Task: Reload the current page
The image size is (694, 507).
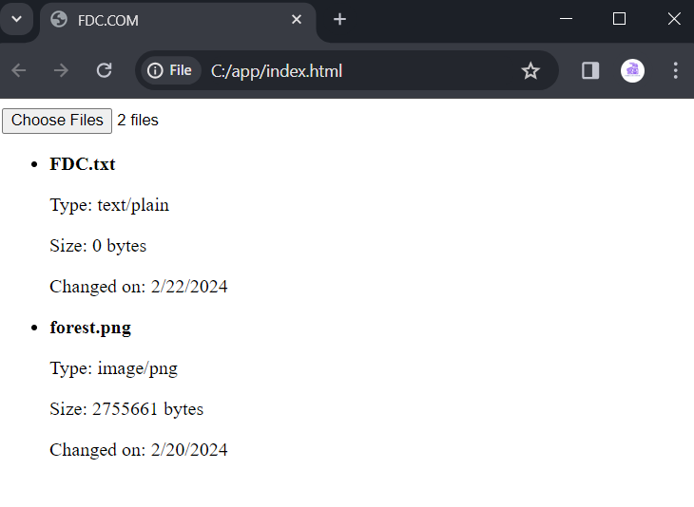Action: click(105, 70)
